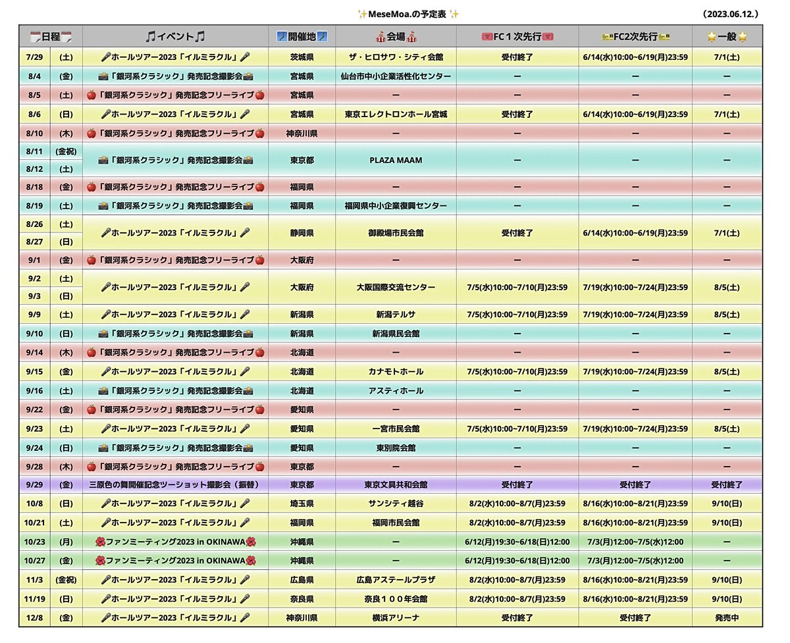Click the red ticket right of FC1次先行
The image size is (790, 643).
click(x=548, y=36)
